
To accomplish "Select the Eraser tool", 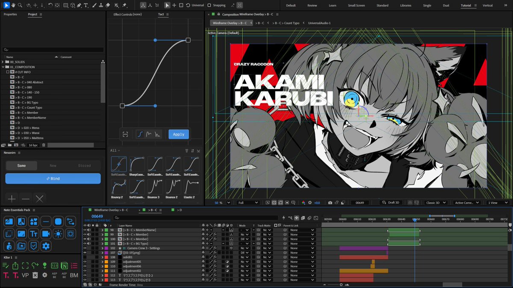I will [x=108, y=5].
